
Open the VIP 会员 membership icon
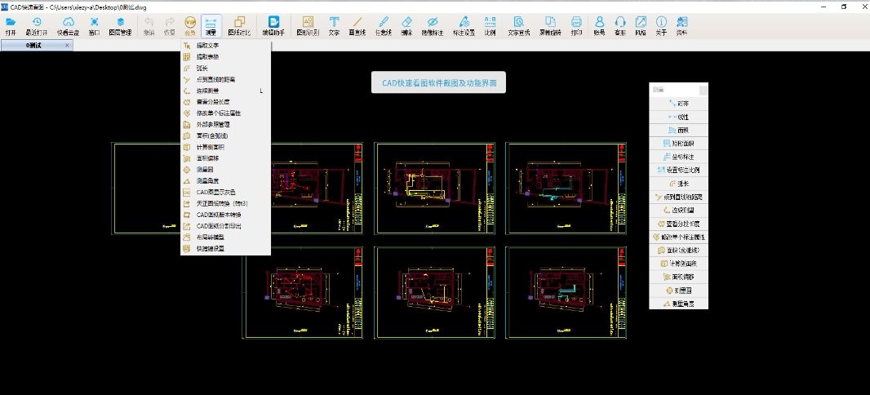click(x=190, y=26)
